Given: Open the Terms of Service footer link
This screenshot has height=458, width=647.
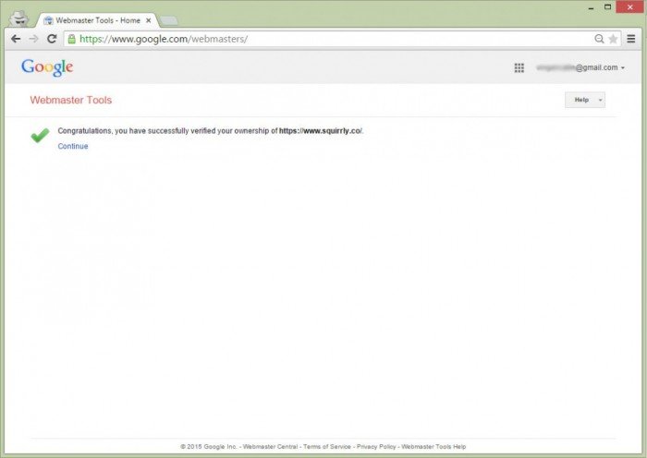Looking at the screenshot, I should (x=327, y=446).
